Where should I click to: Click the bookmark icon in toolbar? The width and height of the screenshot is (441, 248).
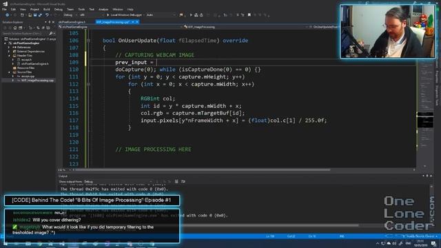coord(249,15)
